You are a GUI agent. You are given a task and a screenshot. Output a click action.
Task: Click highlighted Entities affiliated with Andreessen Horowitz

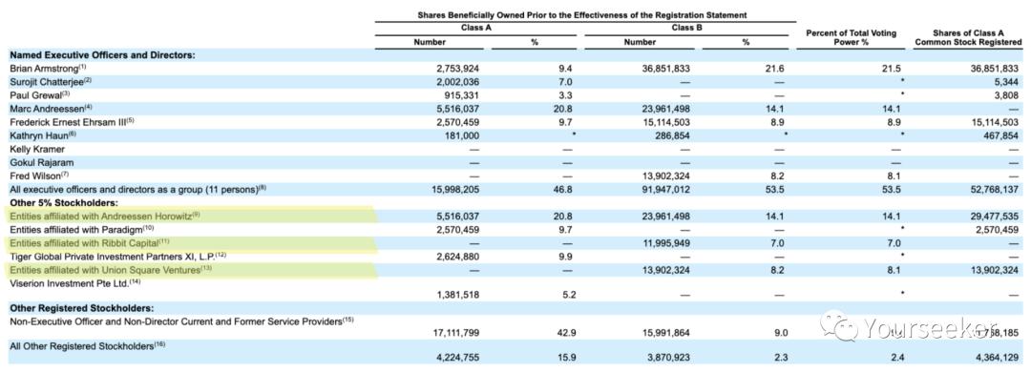pos(101,216)
